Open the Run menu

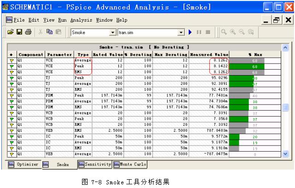point(62,20)
